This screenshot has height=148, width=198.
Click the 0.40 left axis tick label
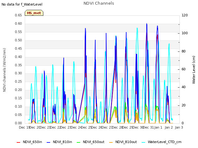[18, 57]
